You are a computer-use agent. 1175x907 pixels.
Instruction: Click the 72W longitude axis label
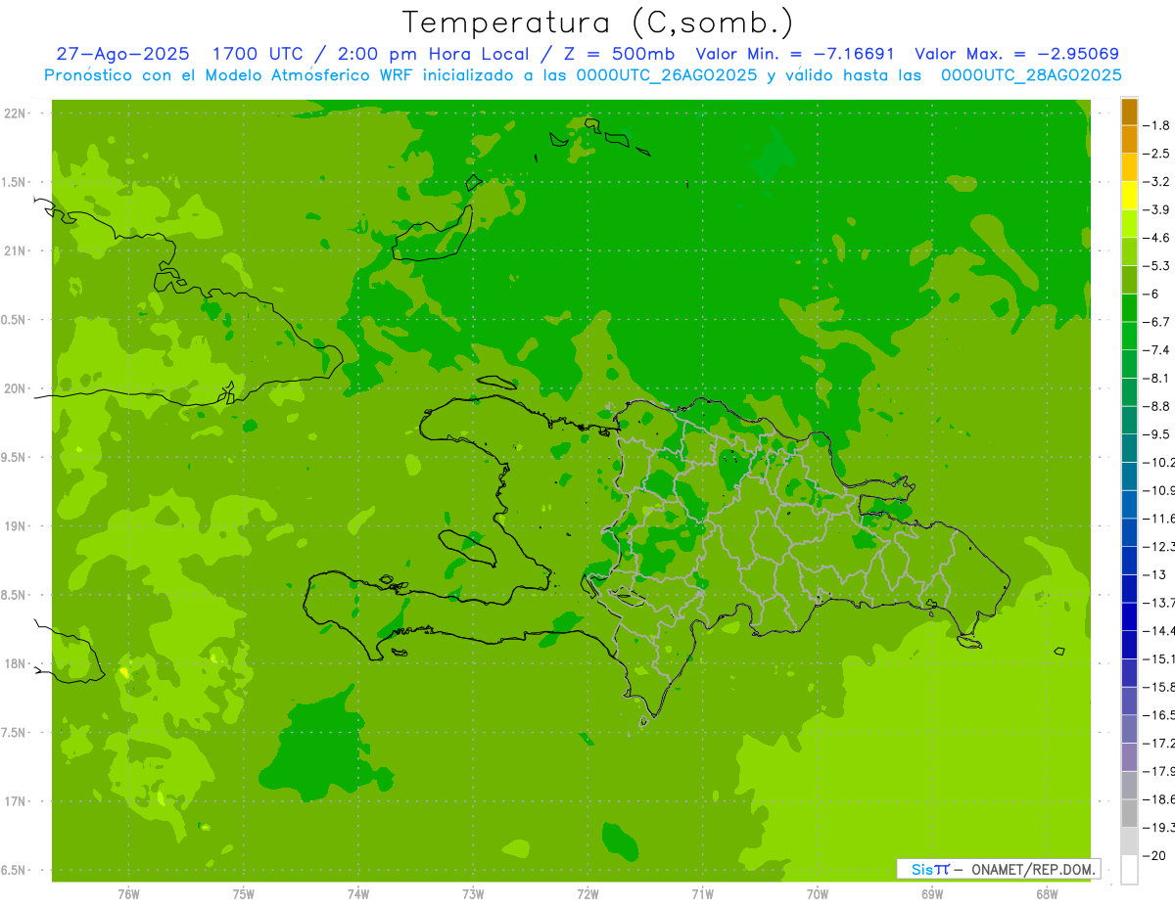point(587,894)
